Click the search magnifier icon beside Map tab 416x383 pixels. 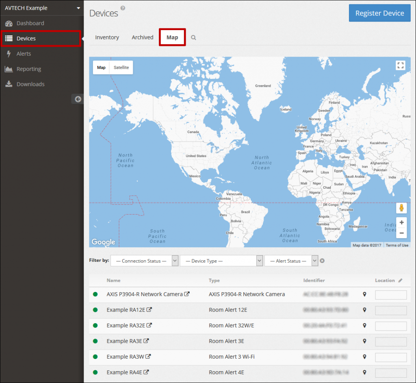(x=193, y=37)
